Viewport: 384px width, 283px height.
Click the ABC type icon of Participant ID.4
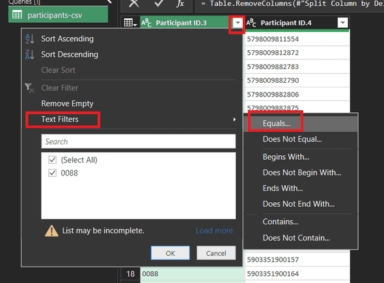[x=251, y=23]
